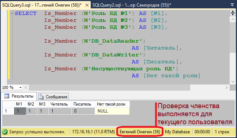The height and width of the screenshot is (138, 237).
Task: Click the results grid icon on Результаты tab
Action: (x=7, y=96)
